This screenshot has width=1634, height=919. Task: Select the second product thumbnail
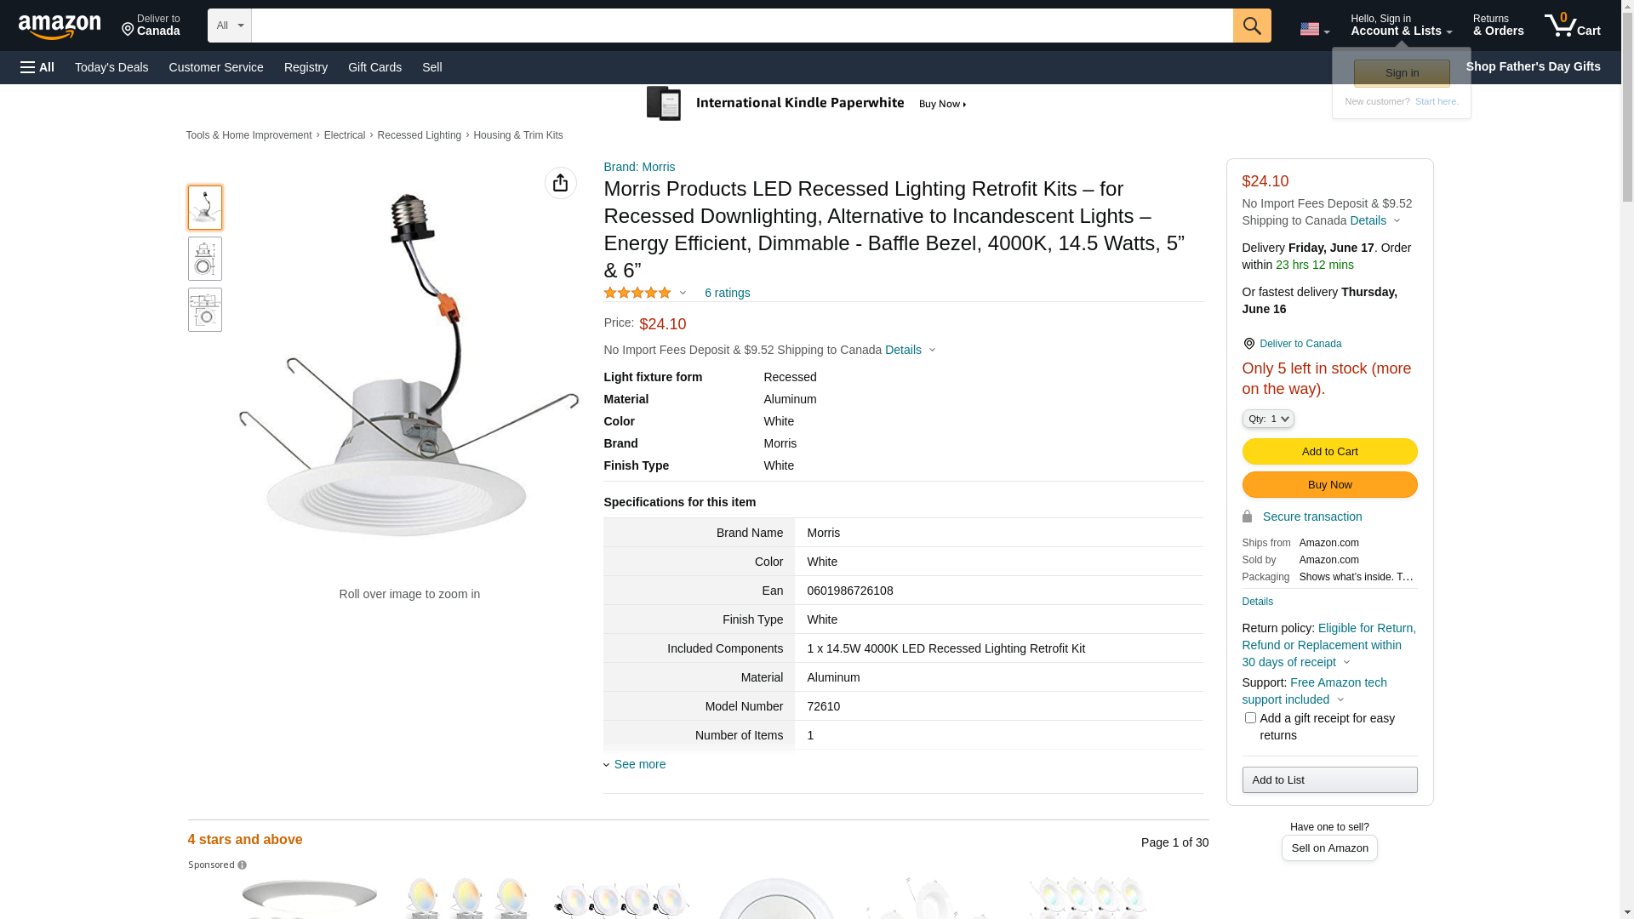point(205,259)
